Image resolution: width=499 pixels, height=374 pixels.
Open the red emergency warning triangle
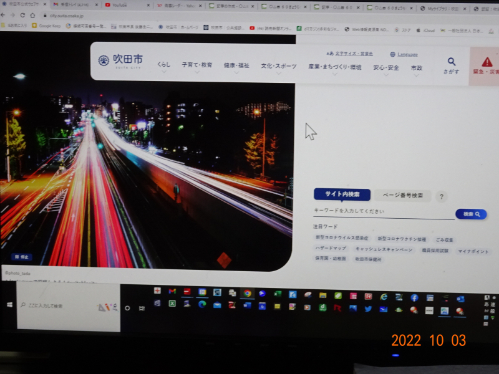click(x=487, y=62)
